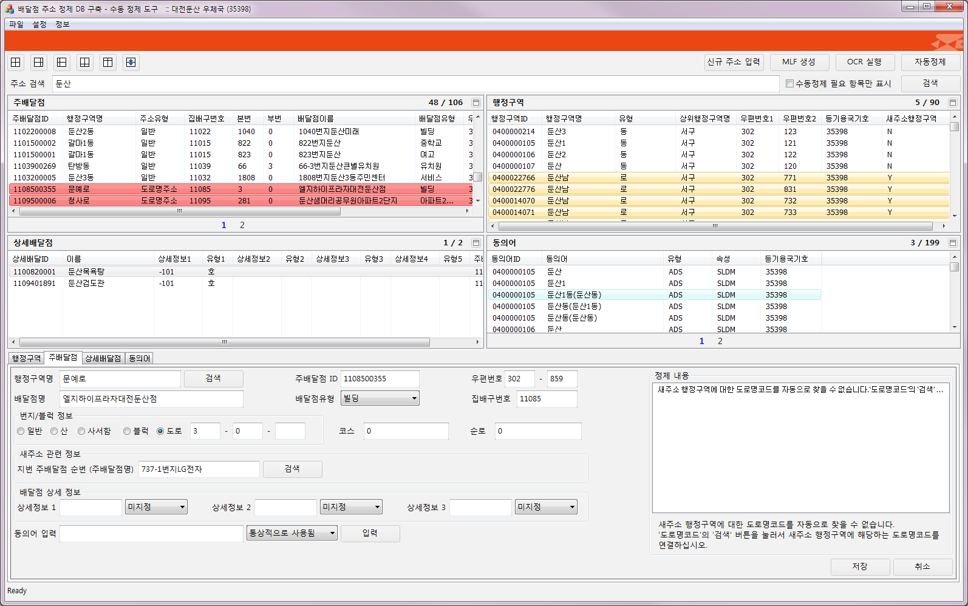Select the 일반 radio button

point(21,431)
